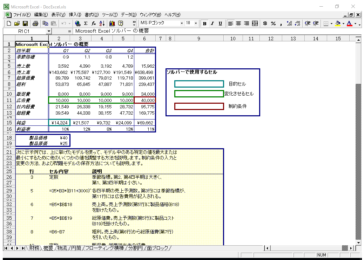Click the Merge and Center icon
Image resolution: width=364 pixels, height=260 pixels.
(255, 23)
